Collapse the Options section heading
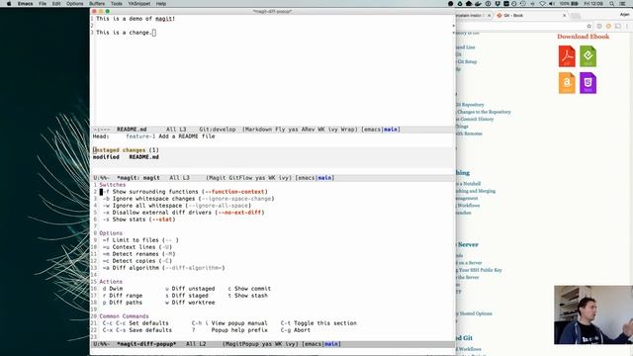Image resolution: width=633 pixels, height=356 pixels. 111,233
